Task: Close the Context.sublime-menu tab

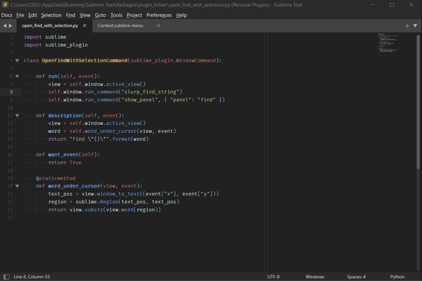Action: [158, 25]
